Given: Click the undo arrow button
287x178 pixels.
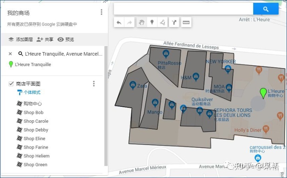Looking at the screenshot, I should coord(119,22).
